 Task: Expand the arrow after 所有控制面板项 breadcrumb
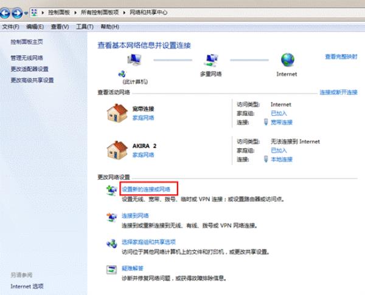(x=124, y=13)
